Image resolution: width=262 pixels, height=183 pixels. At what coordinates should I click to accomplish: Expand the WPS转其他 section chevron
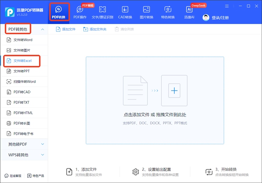(43, 155)
